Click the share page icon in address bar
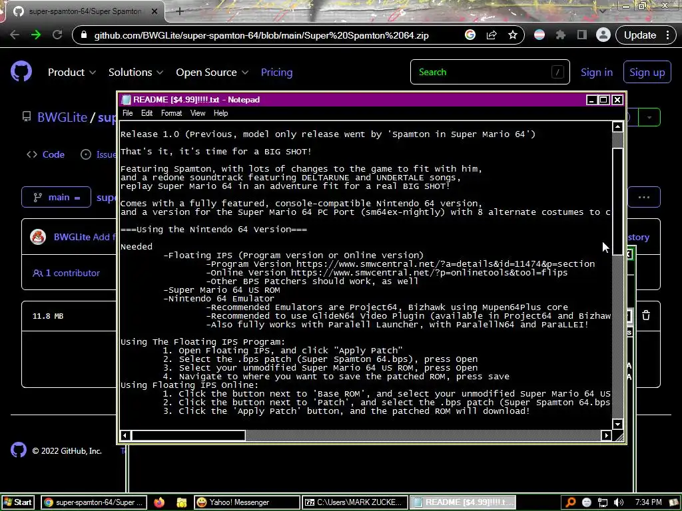 click(x=492, y=35)
